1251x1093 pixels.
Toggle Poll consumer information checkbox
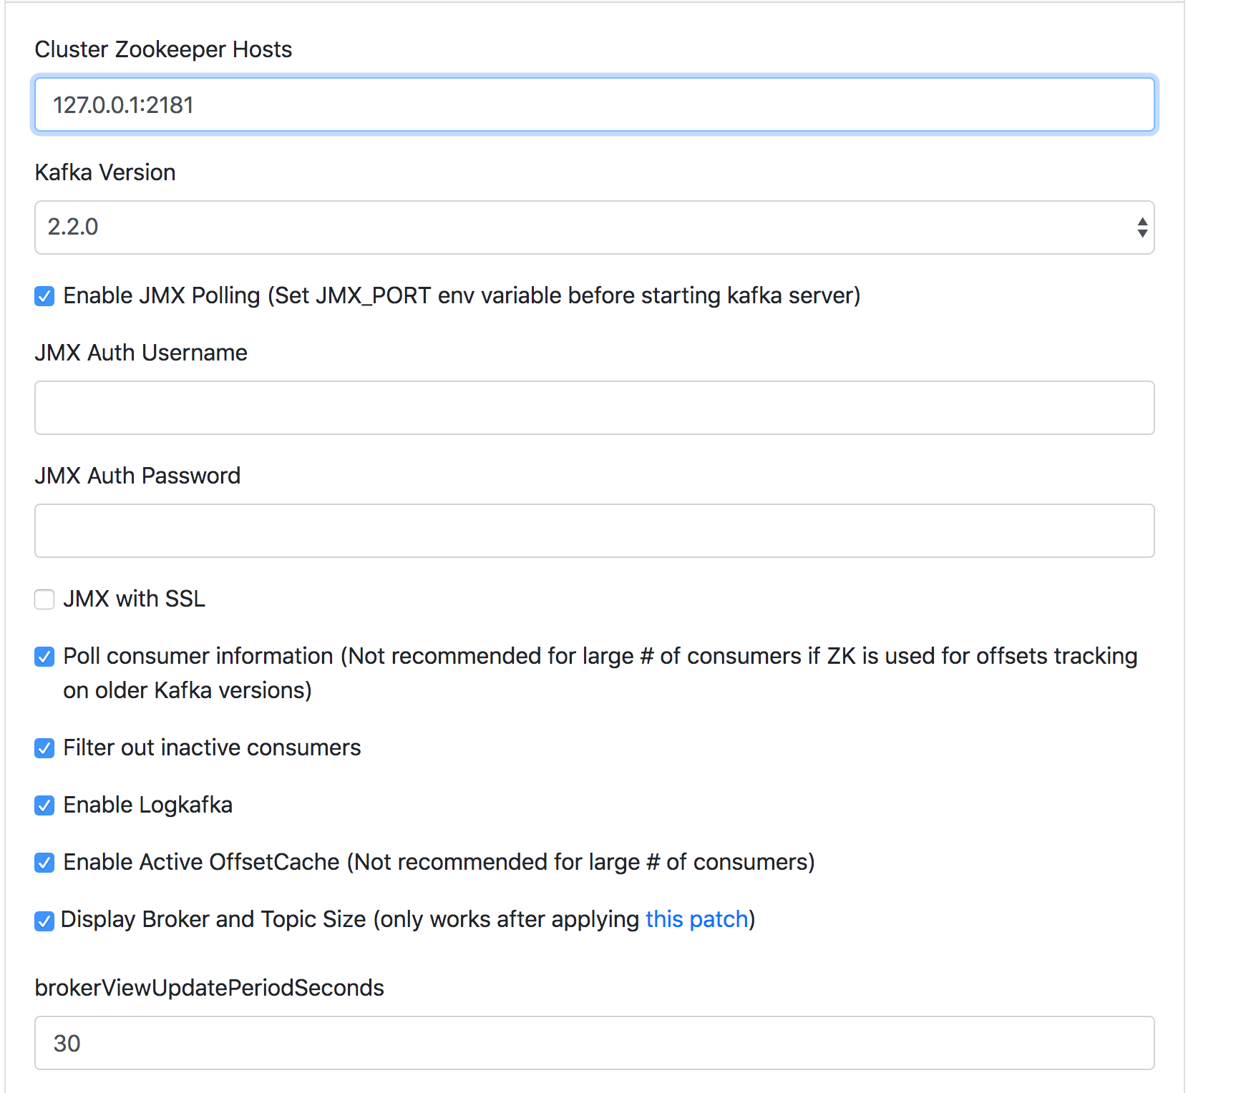44,657
